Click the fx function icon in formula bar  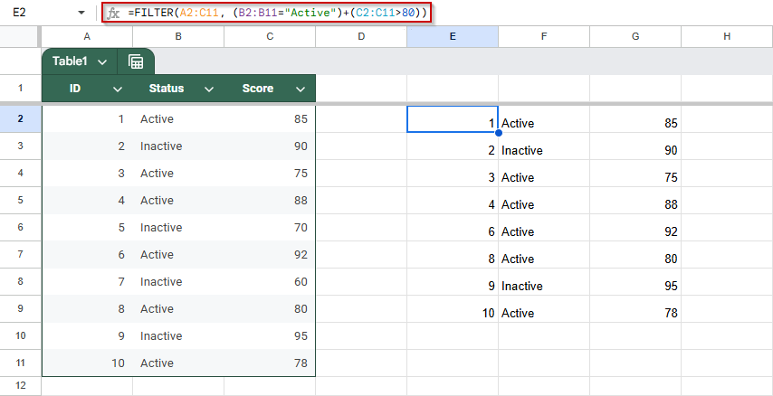tap(113, 13)
